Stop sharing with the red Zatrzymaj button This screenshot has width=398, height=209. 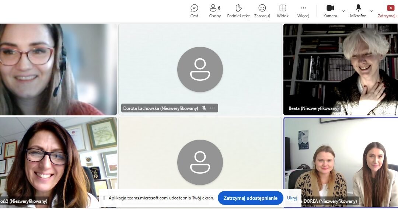388,11
